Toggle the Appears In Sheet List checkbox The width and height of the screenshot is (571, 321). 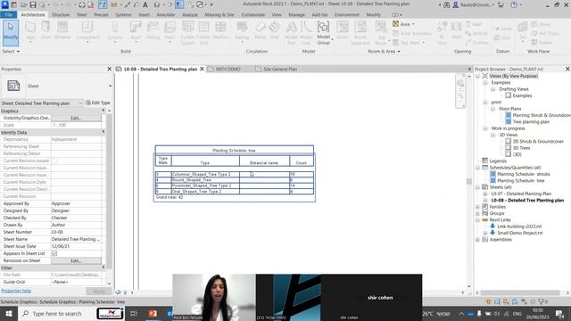(x=54, y=253)
